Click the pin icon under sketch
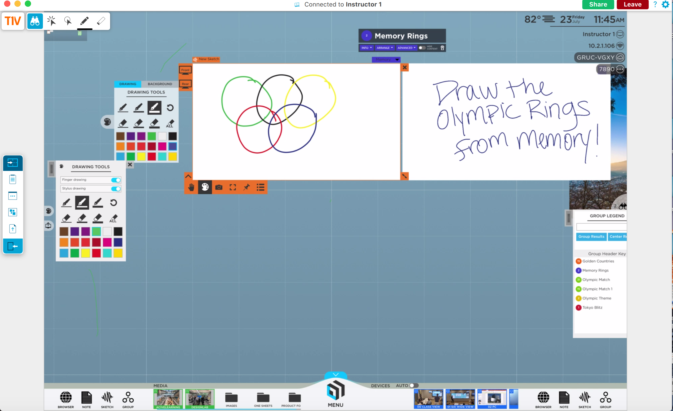The height and width of the screenshot is (411, 673). point(247,187)
